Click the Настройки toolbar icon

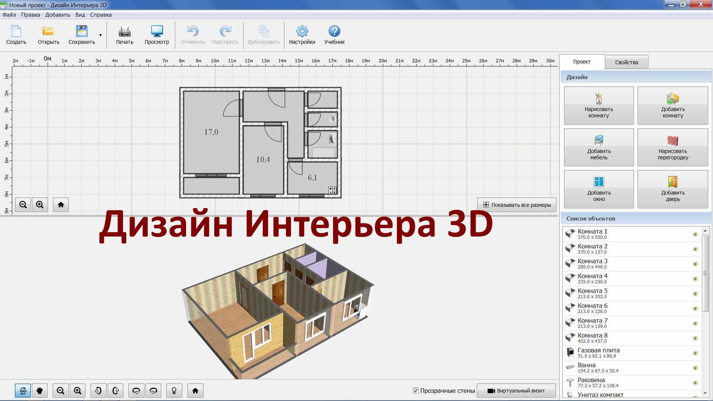(x=301, y=34)
